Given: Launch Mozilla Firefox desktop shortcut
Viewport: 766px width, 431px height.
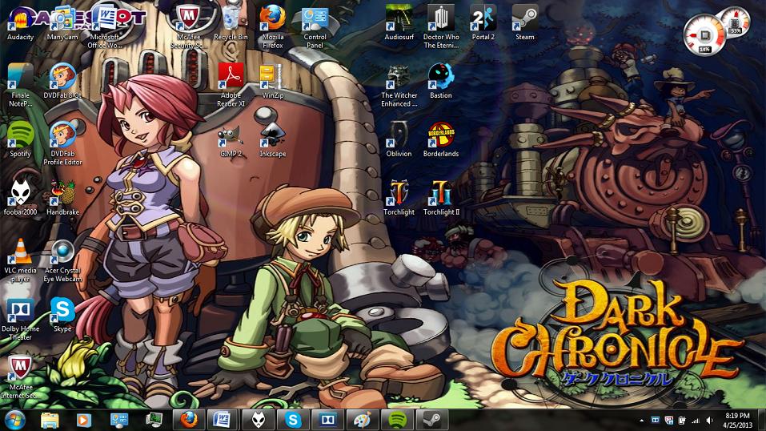Looking at the screenshot, I should [x=273, y=27].
